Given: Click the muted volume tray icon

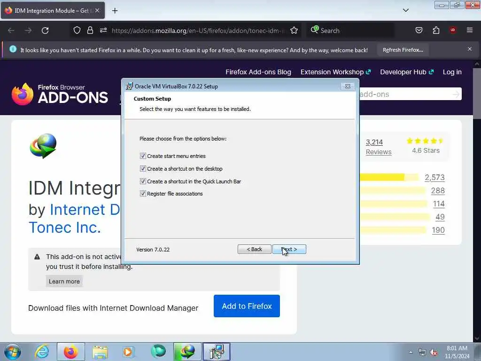Looking at the screenshot, I should point(434,353).
